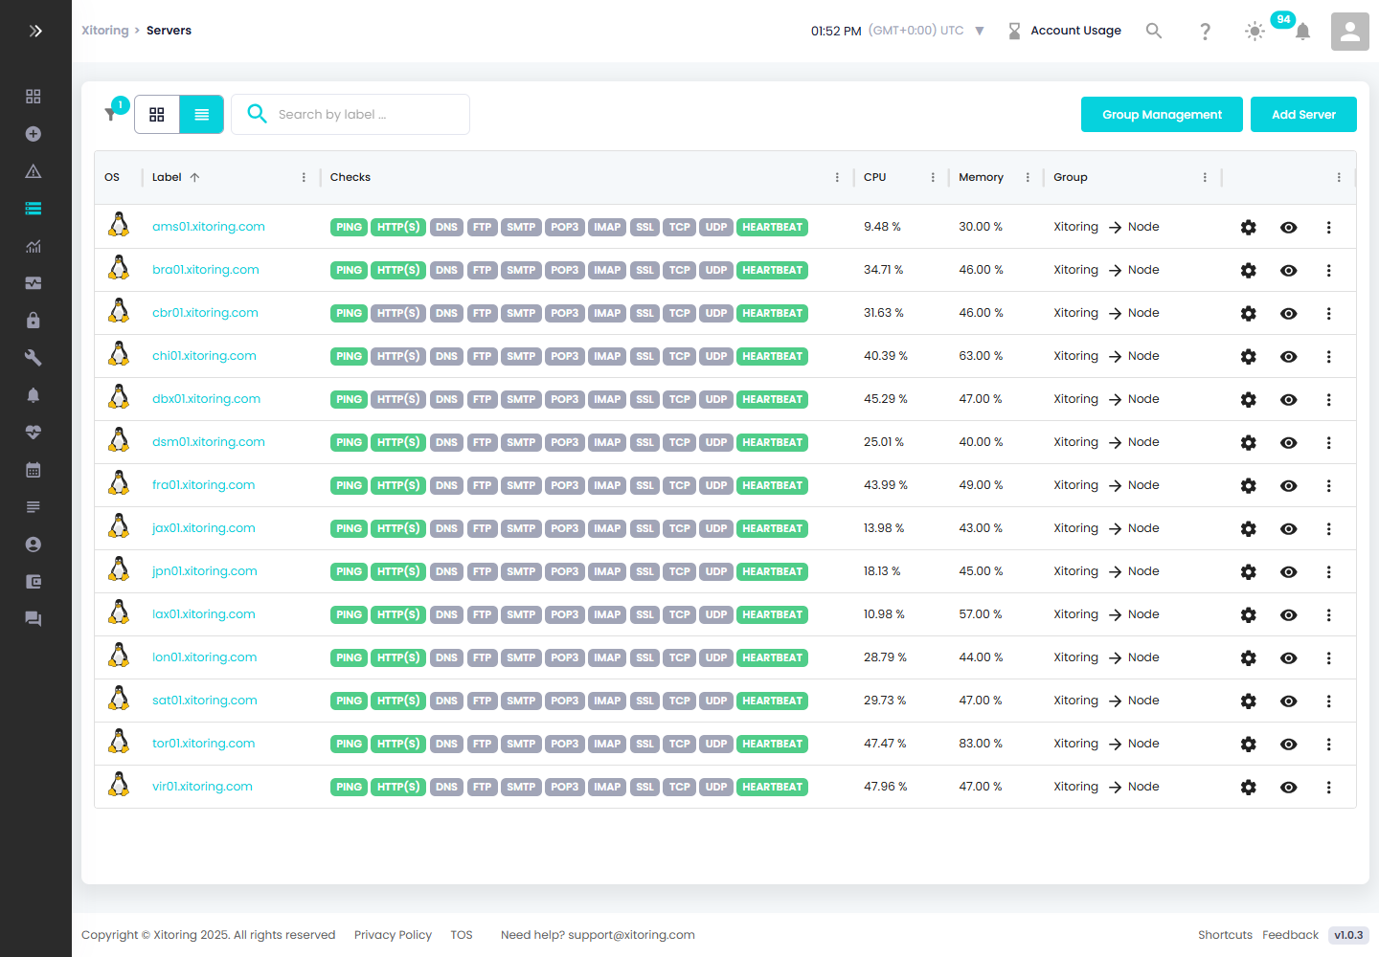Viewport: 1379px width, 957px height.
Task: Open alerts via the warning triangle sidebar icon
Action: click(34, 170)
